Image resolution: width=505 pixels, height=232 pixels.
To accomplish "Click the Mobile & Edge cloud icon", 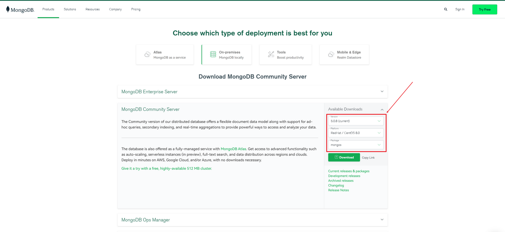I will pyautogui.click(x=331, y=54).
